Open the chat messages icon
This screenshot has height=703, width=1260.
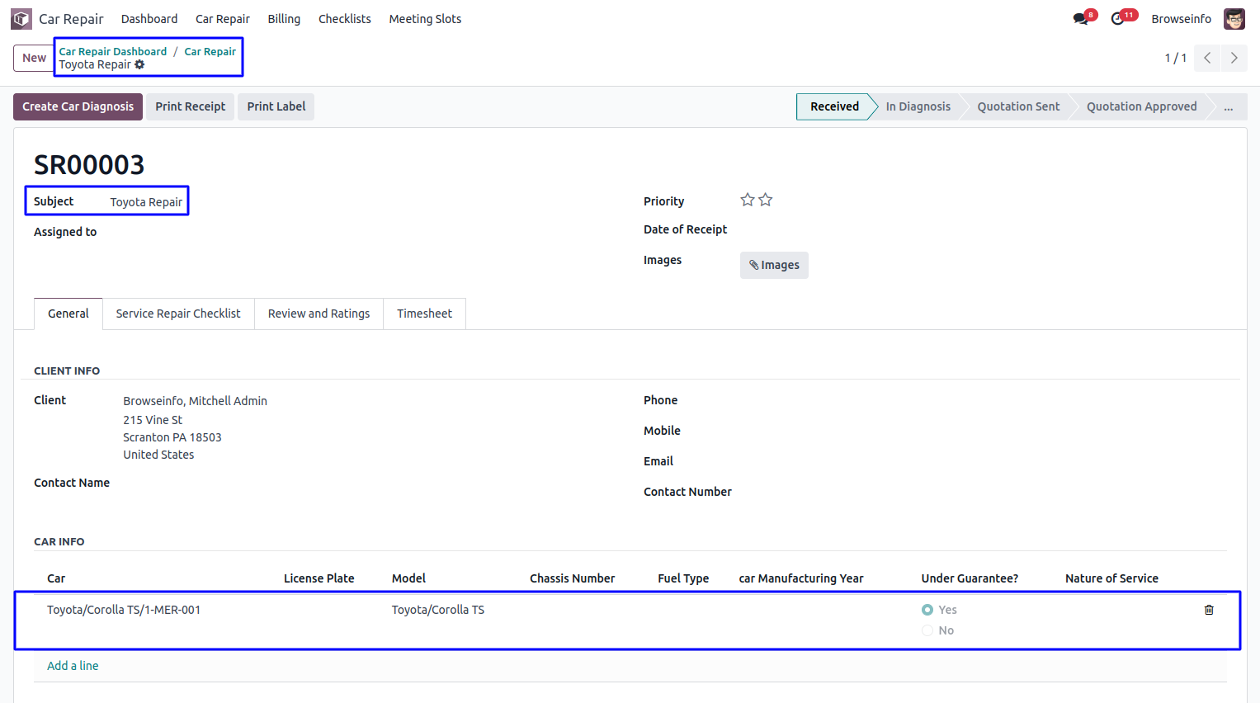1081,19
